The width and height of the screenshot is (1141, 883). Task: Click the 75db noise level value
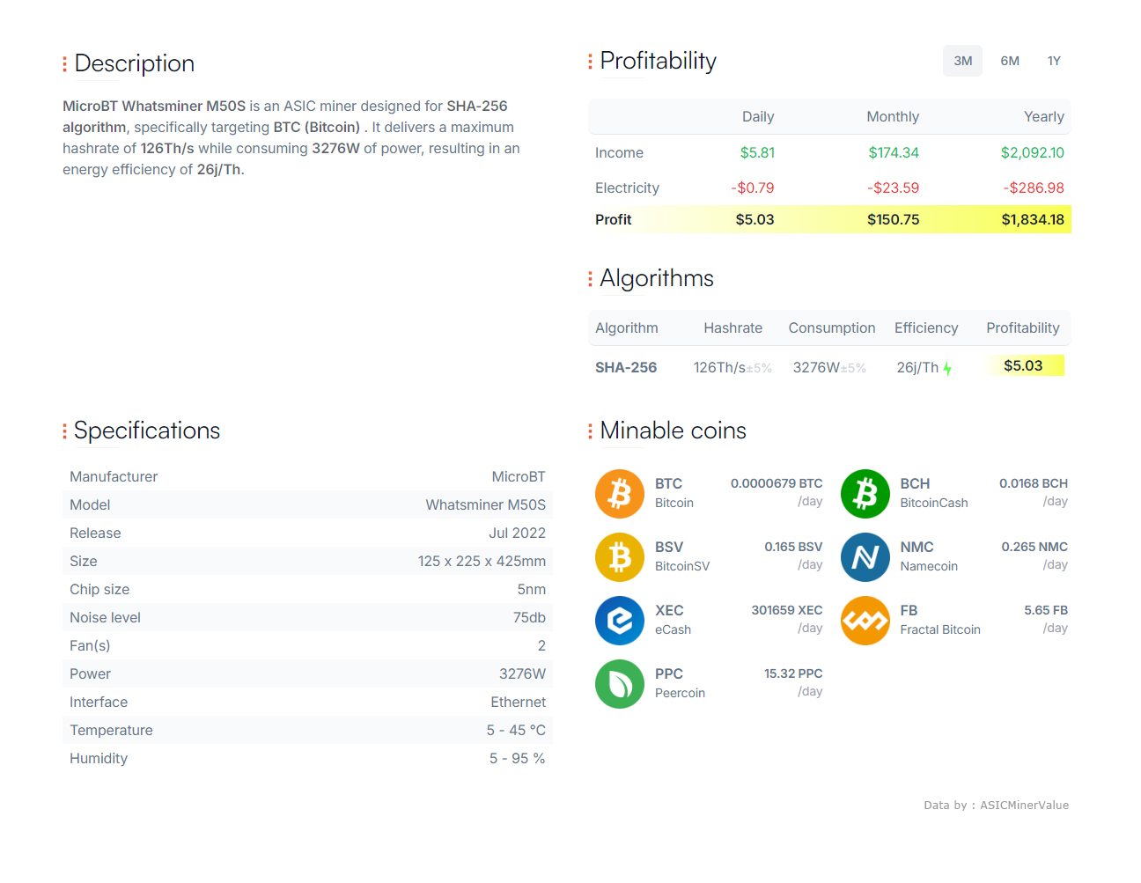coord(529,617)
